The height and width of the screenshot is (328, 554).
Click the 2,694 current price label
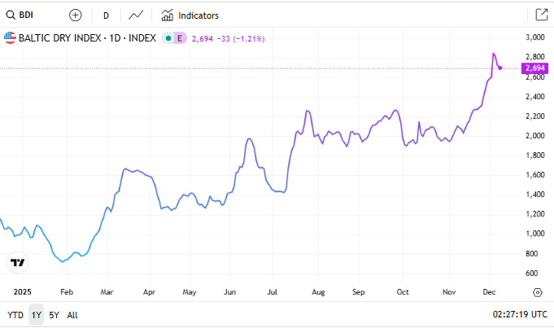pyautogui.click(x=534, y=68)
